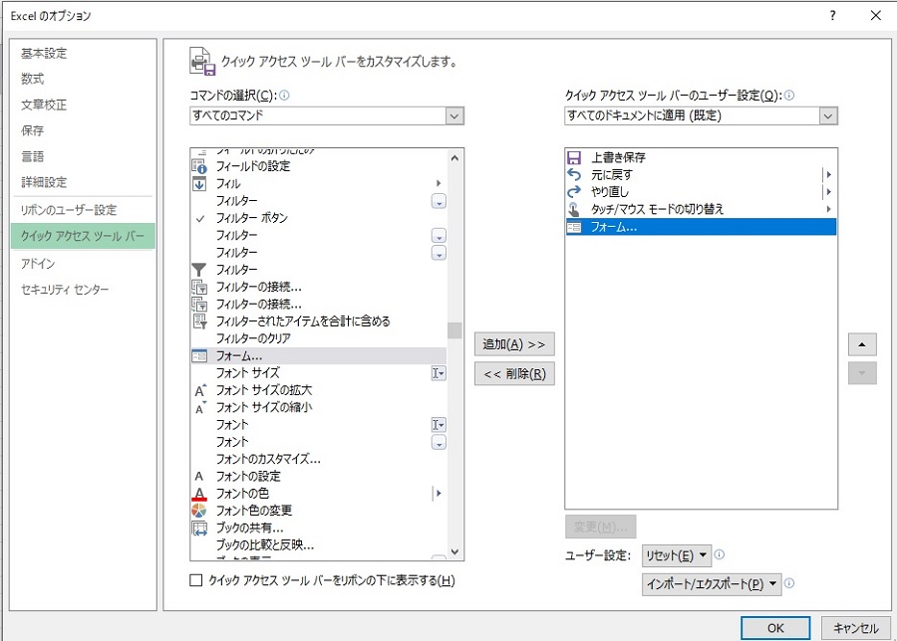897x641 pixels.
Task: Select the タッチ/マウス モードの切り替え icon
Action: (x=574, y=209)
